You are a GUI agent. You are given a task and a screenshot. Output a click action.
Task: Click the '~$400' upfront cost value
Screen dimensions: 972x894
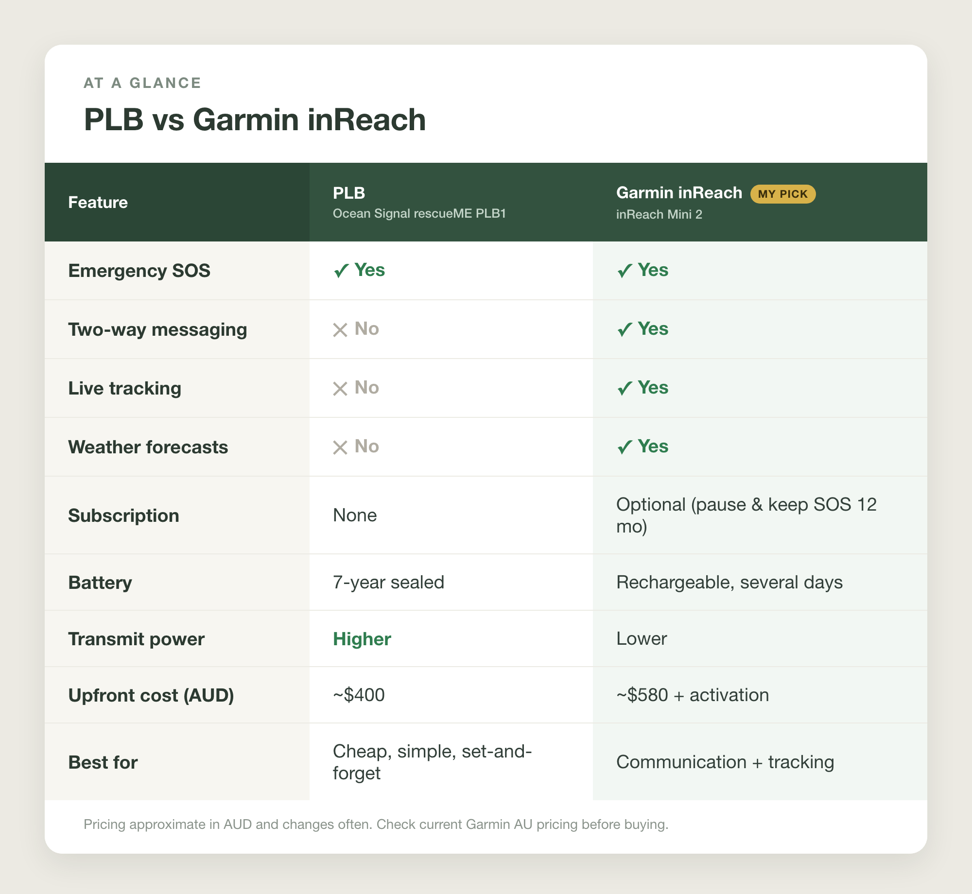click(359, 695)
